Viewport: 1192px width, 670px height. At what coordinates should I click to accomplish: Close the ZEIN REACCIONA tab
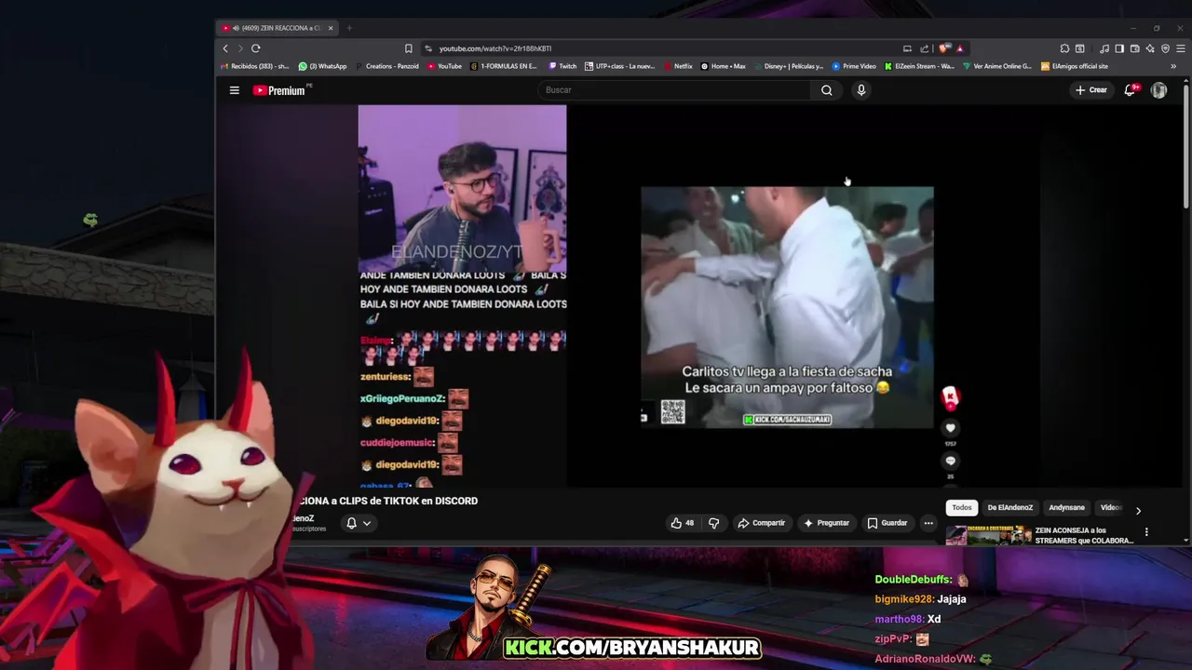[330, 28]
